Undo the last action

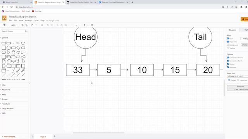coord(32,25)
